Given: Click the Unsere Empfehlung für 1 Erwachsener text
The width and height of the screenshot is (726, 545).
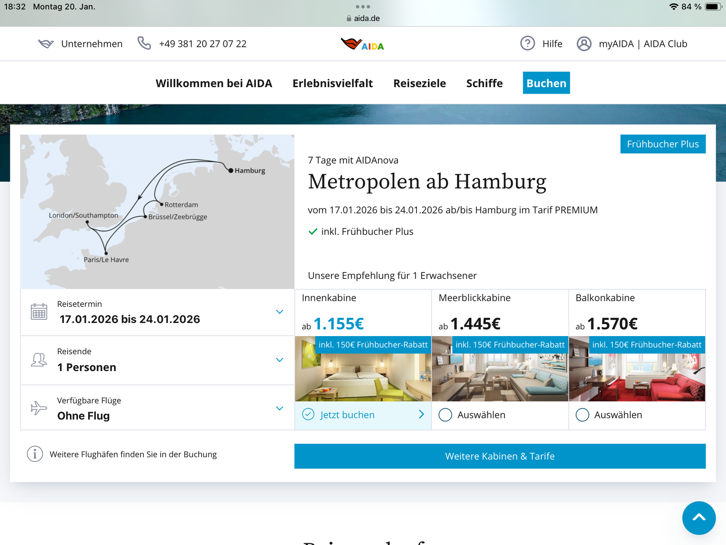Looking at the screenshot, I should point(392,276).
